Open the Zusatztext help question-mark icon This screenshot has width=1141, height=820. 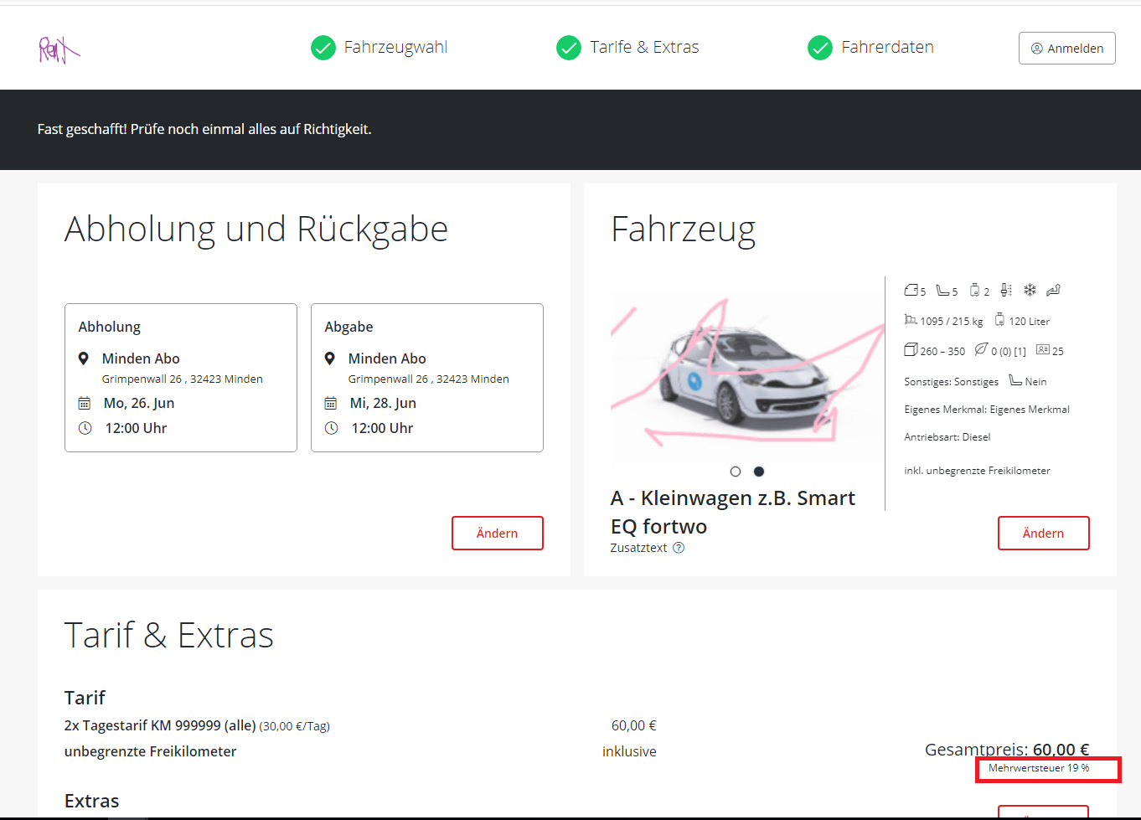pos(679,548)
